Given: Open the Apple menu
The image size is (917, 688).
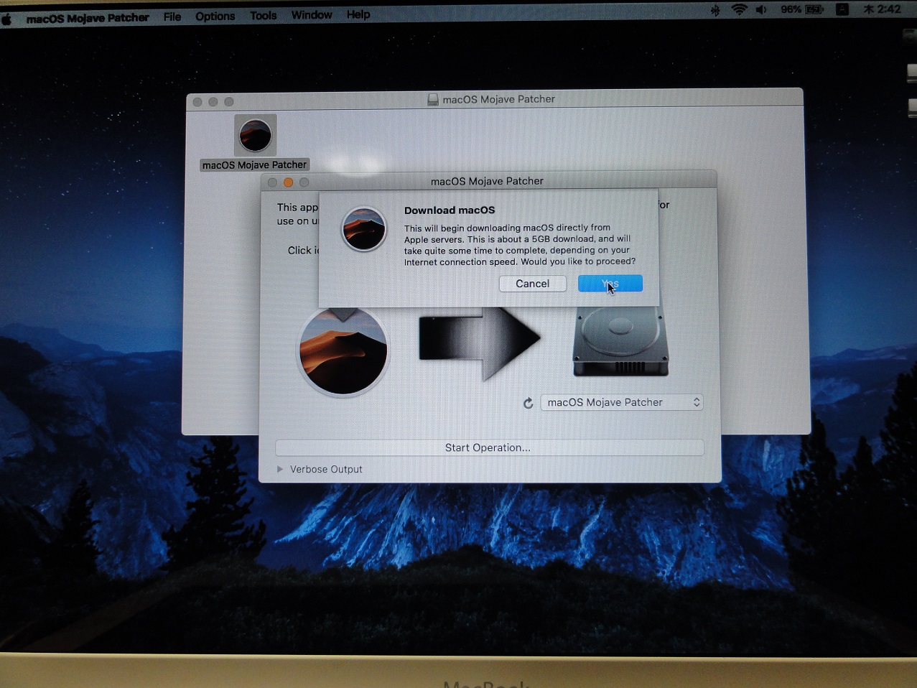Looking at the screenshot, I should pyautogui.click(x=7, y=18).
